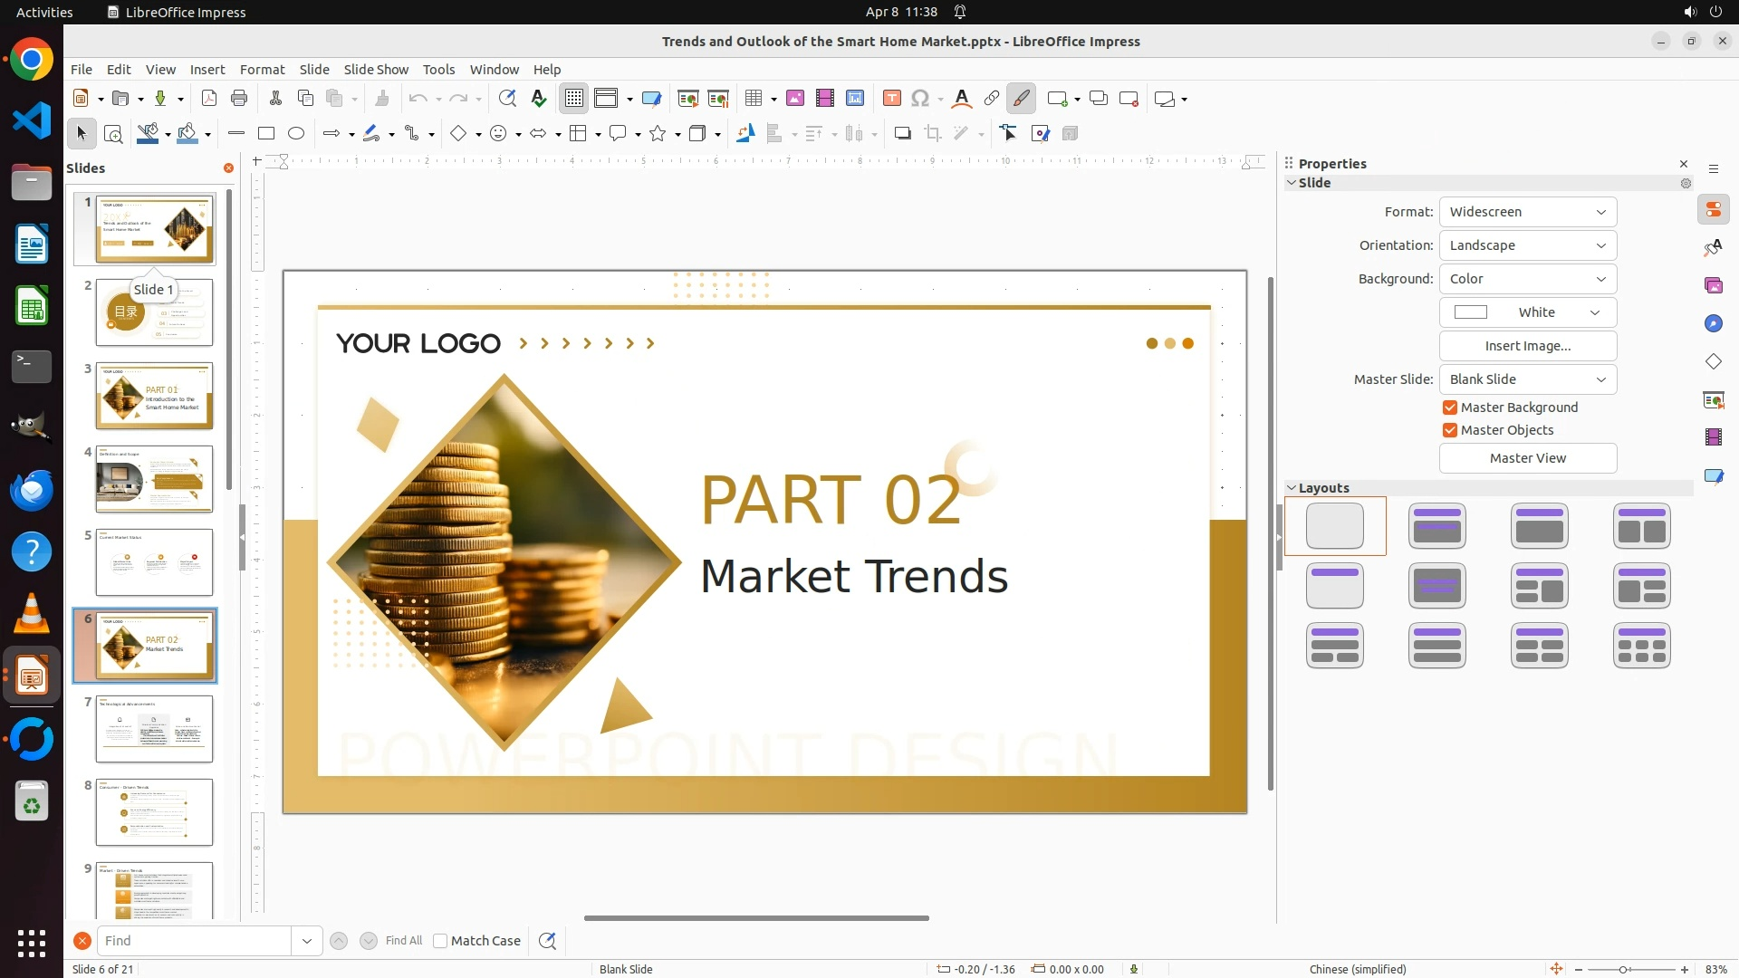The image size is (1739, 978).
Task: Open the Format dropdown showing Widescreen
Action: 1527,212
